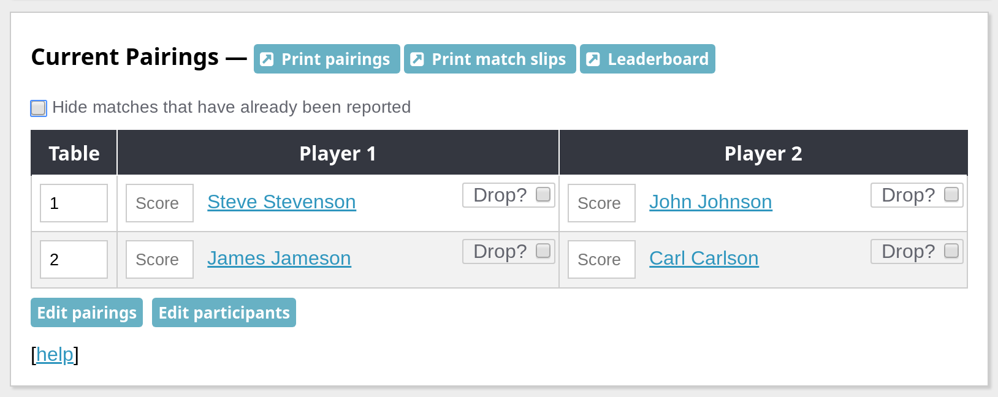
Task: Open Steve Stevenson's player page
Action: [281, 202]
